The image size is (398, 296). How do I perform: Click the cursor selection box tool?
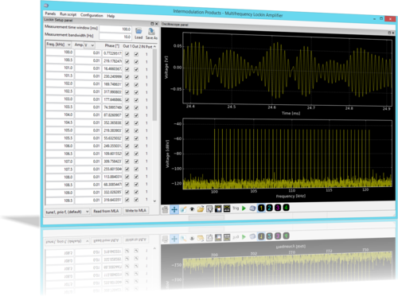pos(209,209)
